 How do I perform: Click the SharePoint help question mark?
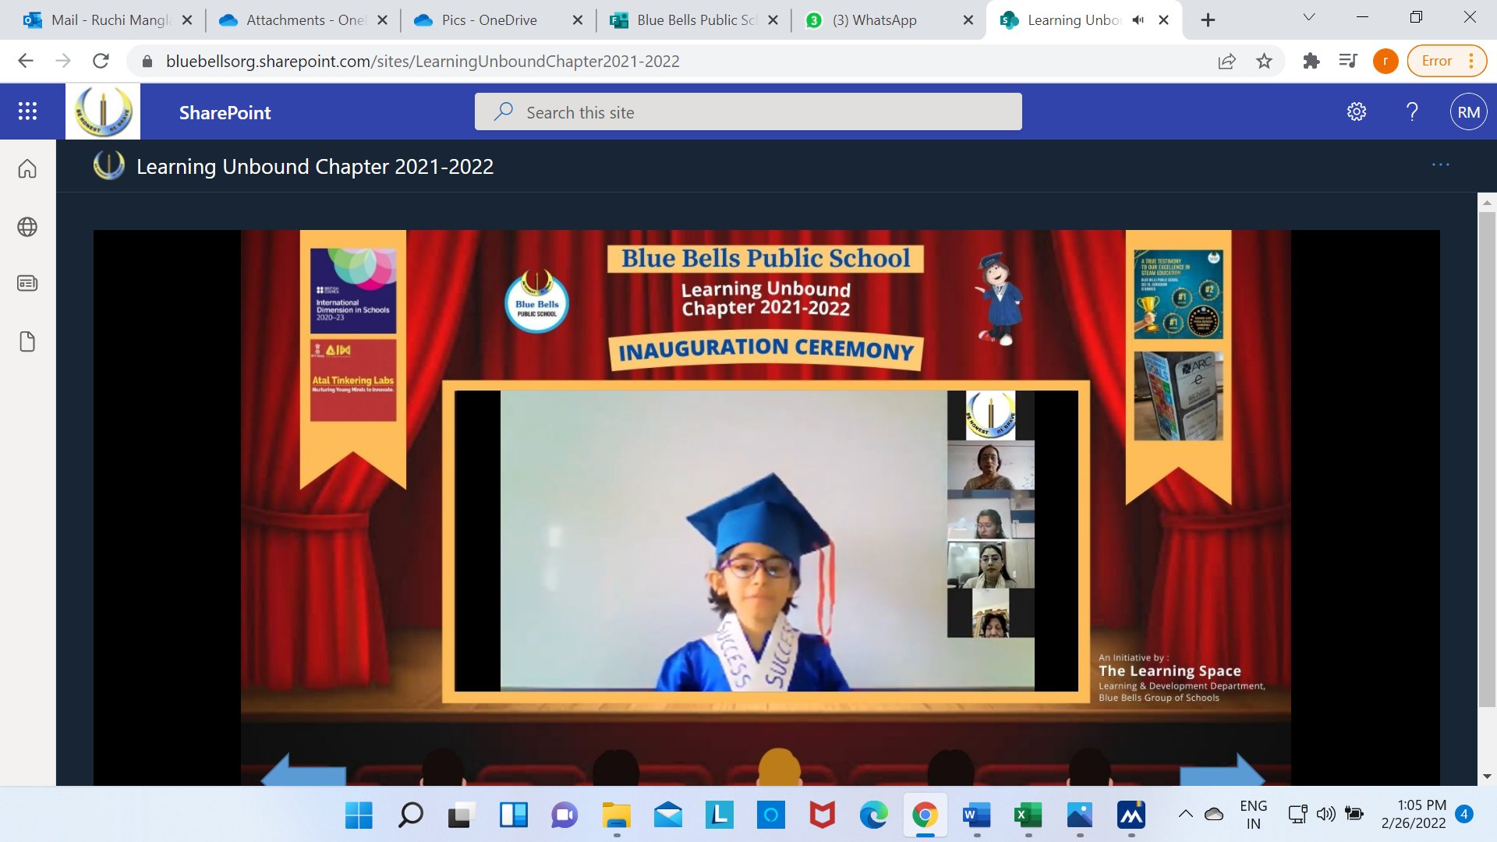tap(1412, 111)
